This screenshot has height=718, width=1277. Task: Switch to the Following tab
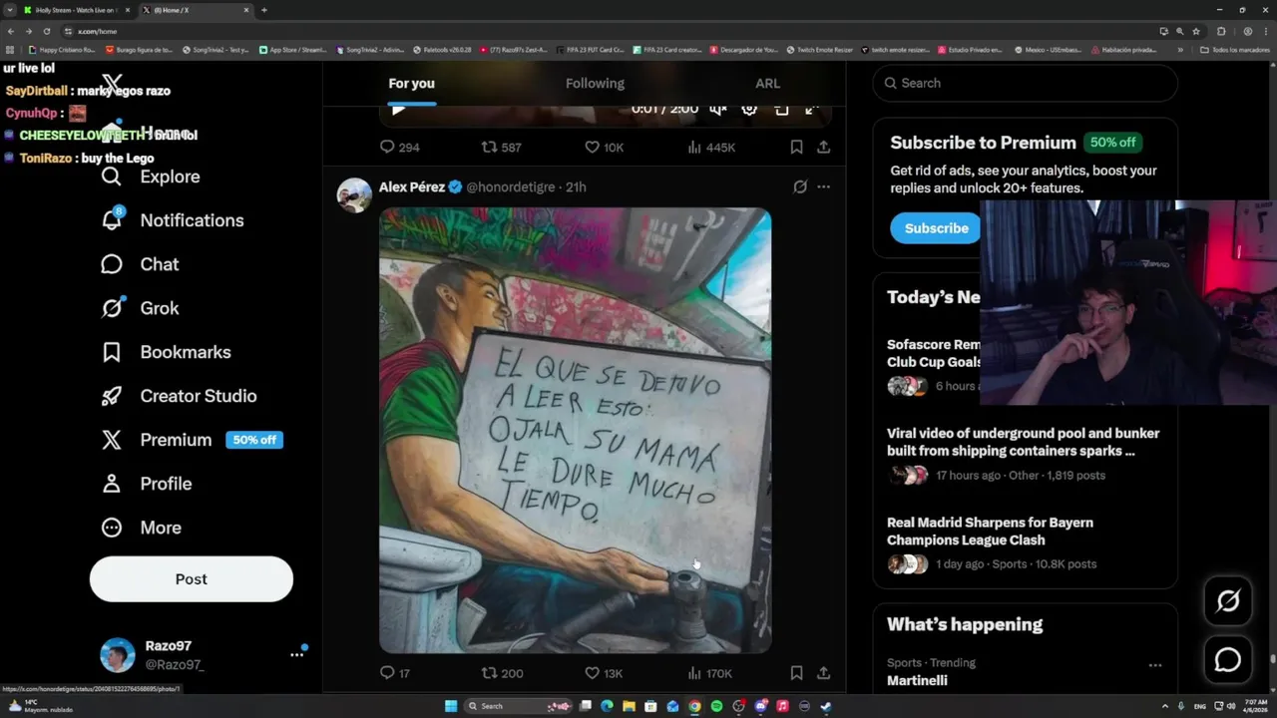595,83
